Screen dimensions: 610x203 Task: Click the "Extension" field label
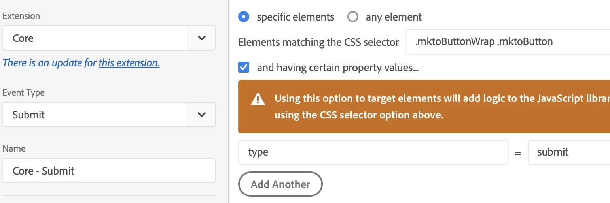tap(21, 16)
